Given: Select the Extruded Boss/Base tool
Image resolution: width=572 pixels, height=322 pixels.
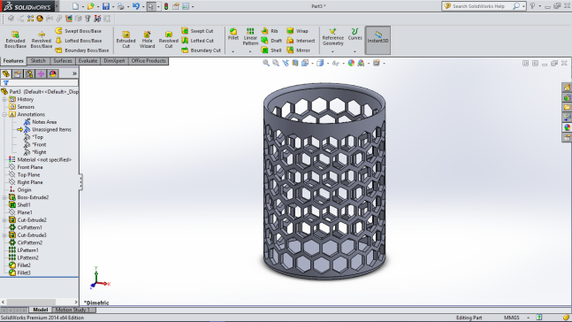Looking at the screenshot, I should coord(15,40).
